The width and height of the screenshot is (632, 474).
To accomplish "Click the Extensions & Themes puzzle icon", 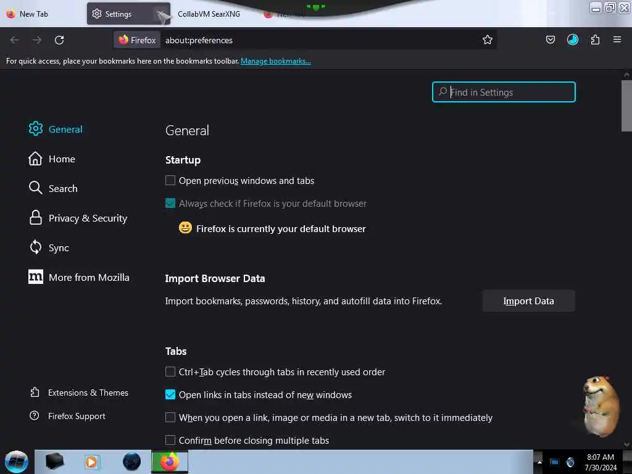I will (x=35, y=392).
